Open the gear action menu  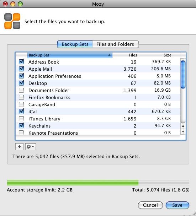[31, 147]
